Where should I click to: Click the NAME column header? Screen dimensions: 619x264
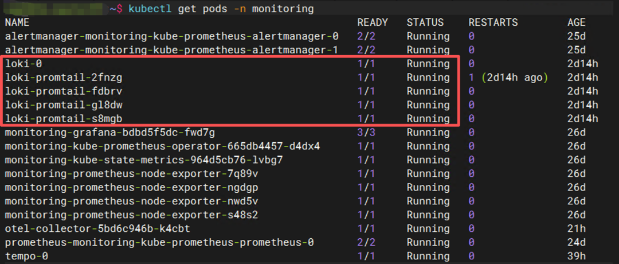(x=17, y=22)
